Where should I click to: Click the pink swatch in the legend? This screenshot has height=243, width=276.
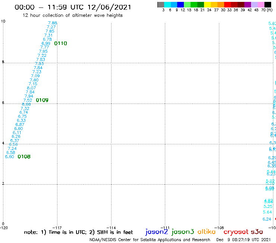261,5
